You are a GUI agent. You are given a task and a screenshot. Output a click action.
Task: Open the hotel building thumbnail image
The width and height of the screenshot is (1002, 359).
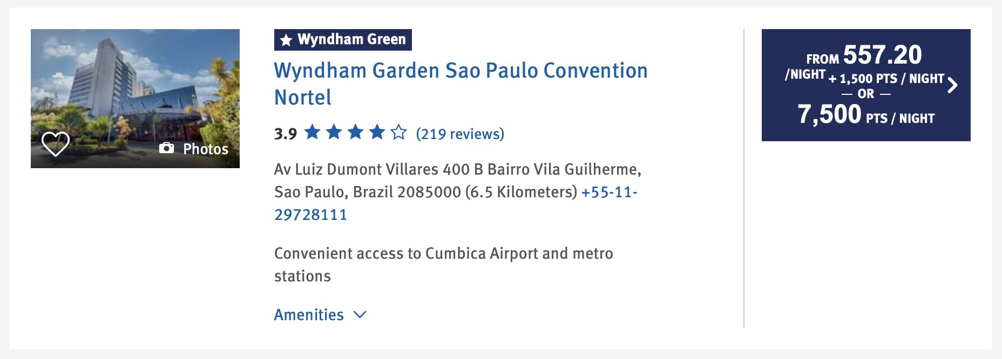(x=135, y=99)
